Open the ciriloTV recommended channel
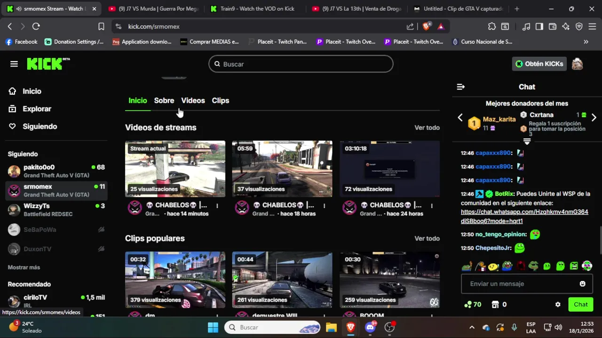Screen dimensions: 602x338 (x=56, y=300)
